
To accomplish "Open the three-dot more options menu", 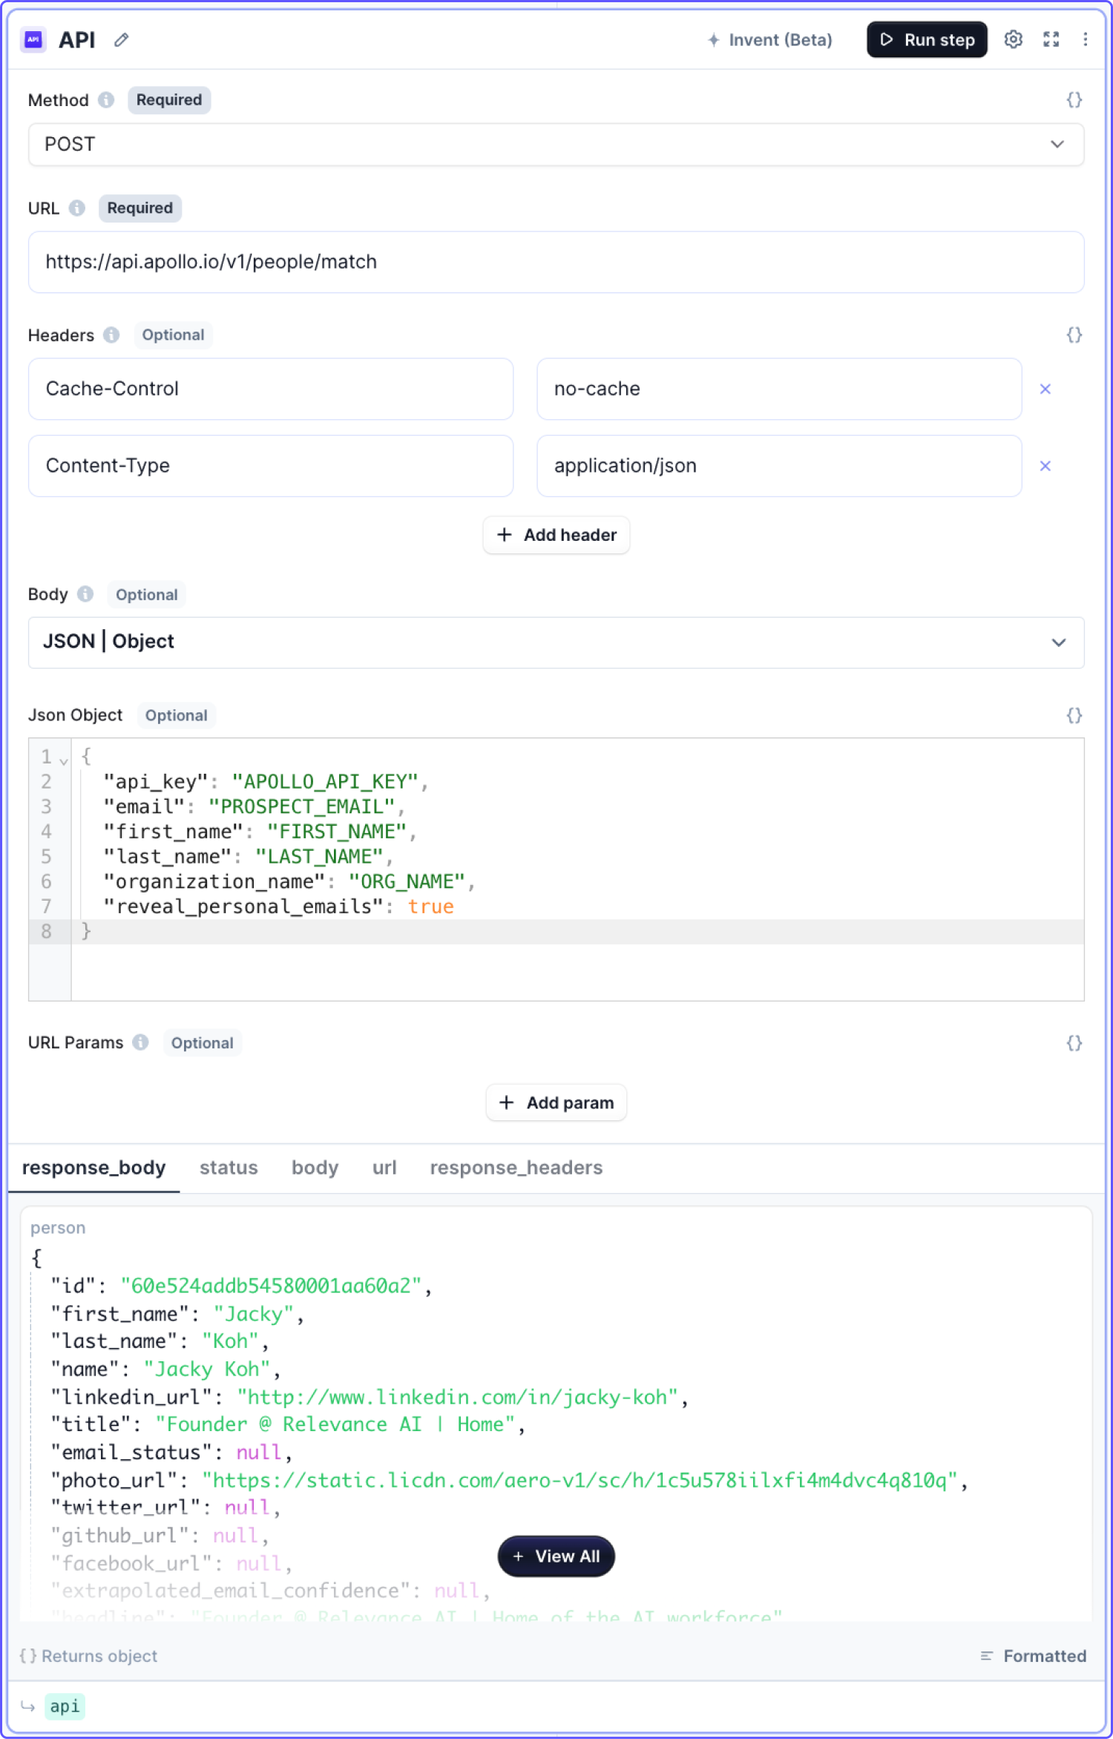I will coord(1085,39).
